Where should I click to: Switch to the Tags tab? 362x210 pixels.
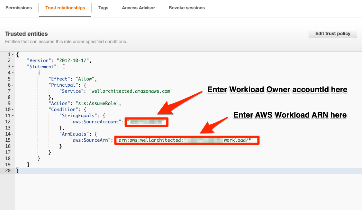[103, 8]
